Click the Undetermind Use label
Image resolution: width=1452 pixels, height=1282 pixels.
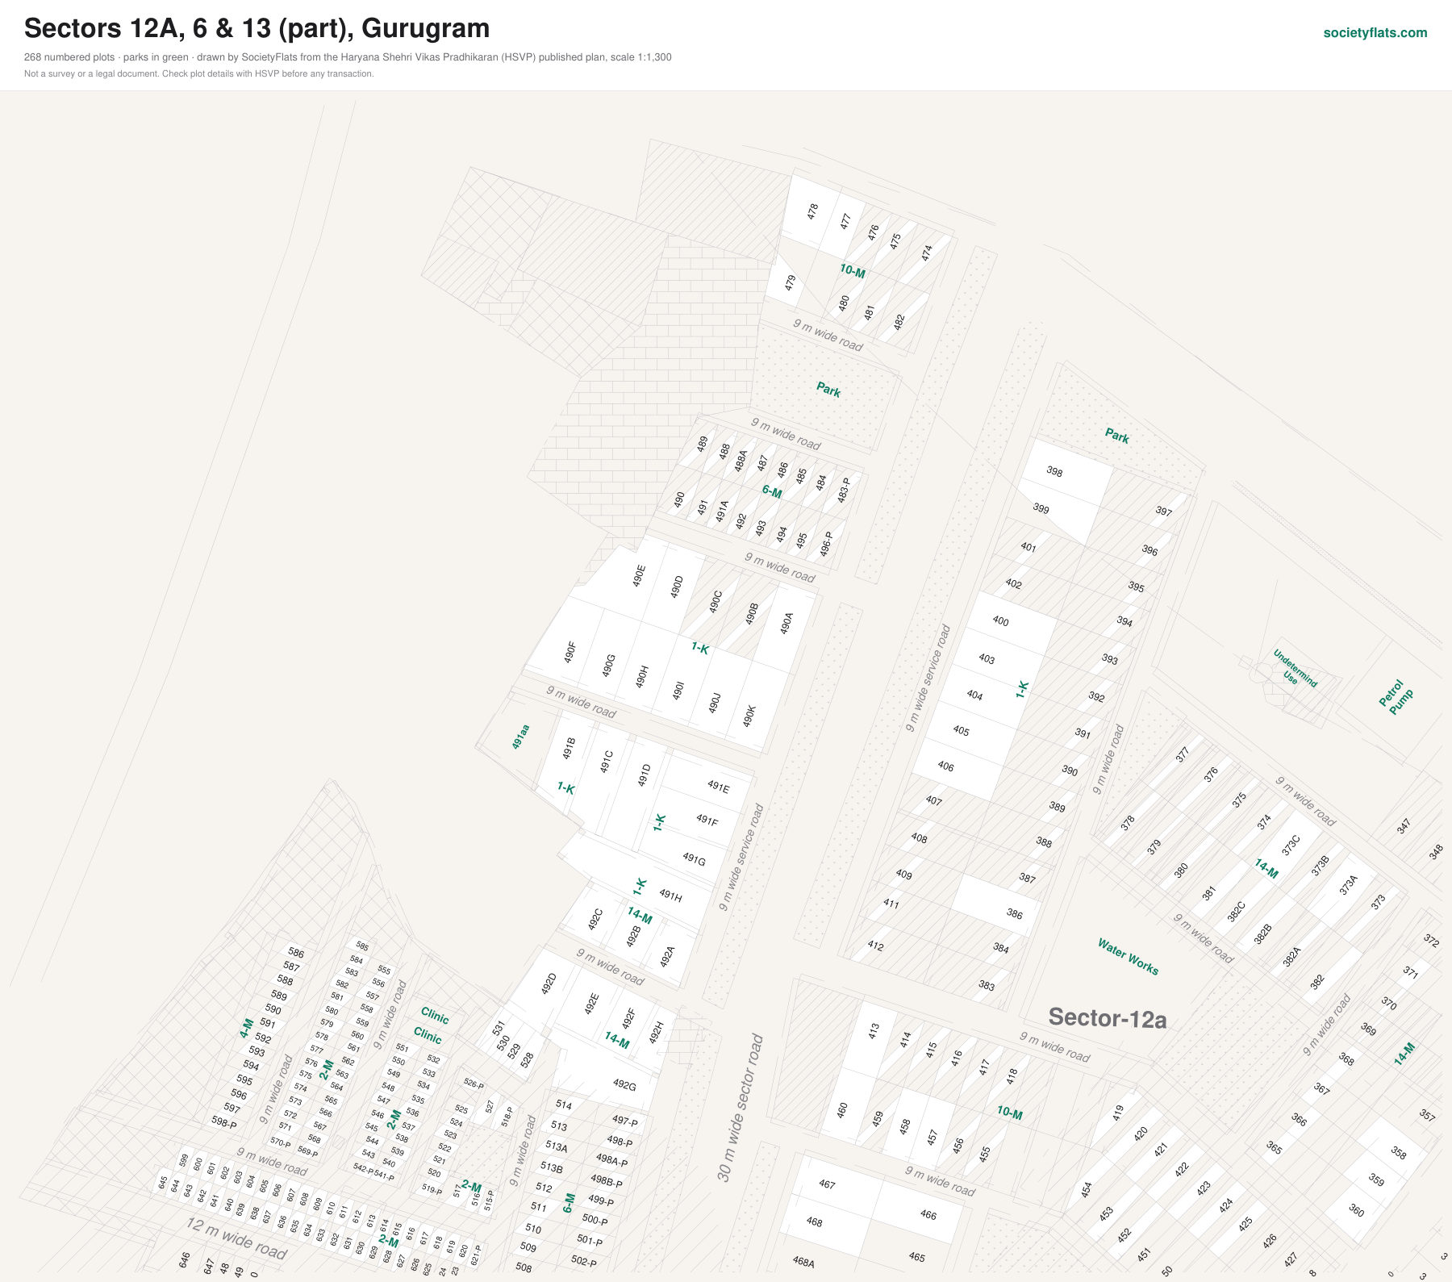(x=1293, y=671)
